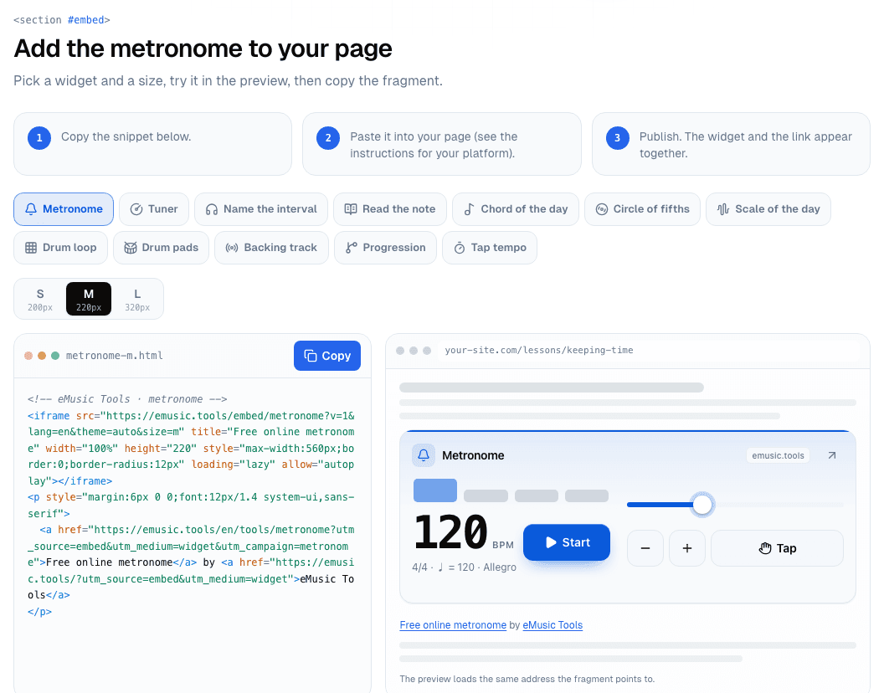The image size is (884, 693).
Task: Click grid icon on Drum loop chip
Action: [31, 248]
